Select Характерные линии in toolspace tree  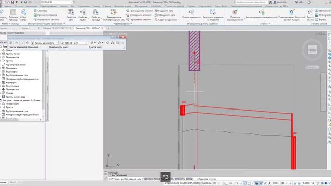tap(16, 65)
